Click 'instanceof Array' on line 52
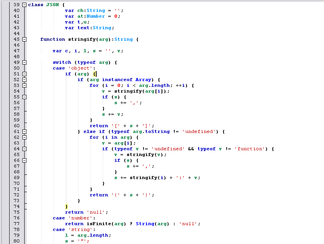Image resolution: width=324 pixels, height=244 pixels. (127, 80)
